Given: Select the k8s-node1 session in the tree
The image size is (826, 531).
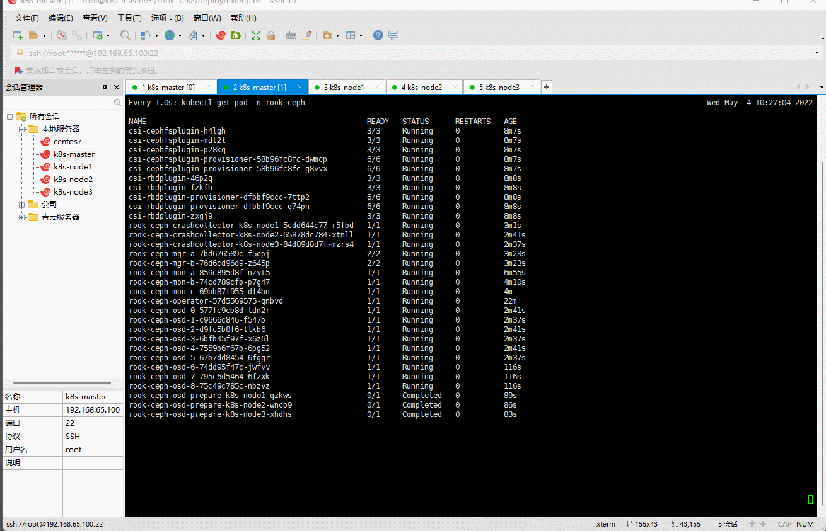Looking at the screenshot, I should click(73, 167).
